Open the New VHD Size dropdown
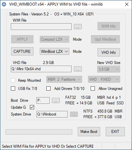Image resolution: width=132 pixels, height=150 pixels. (109, 69)
